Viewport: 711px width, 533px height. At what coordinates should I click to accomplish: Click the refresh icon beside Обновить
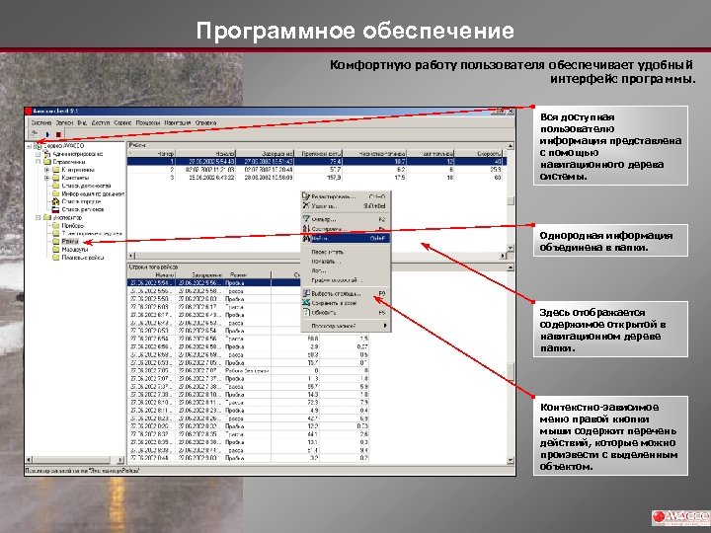coord(306,312)
